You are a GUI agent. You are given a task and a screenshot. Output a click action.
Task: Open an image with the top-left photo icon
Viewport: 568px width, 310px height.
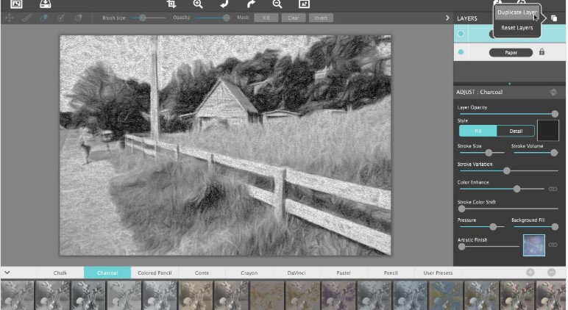pyautogui.click(x=16, y=4)
